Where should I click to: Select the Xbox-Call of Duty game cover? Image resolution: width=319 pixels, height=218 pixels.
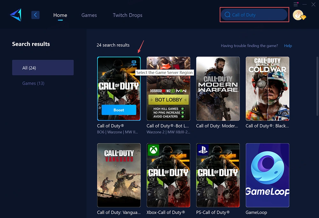[x=168, y=175]
